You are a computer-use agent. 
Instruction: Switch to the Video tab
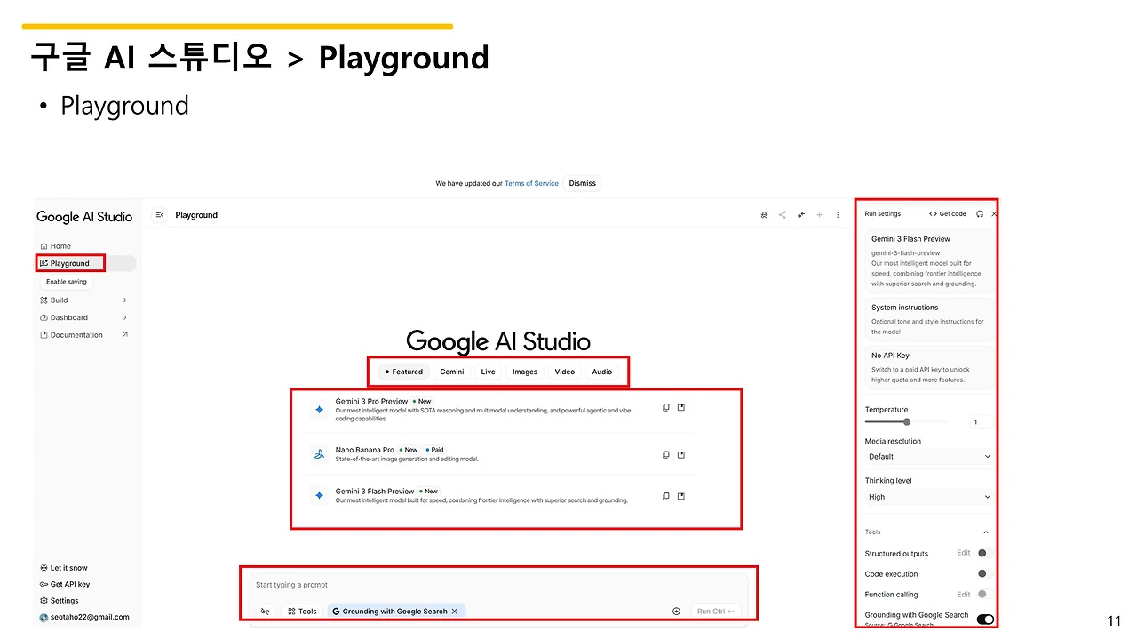(x=565, y=372)
